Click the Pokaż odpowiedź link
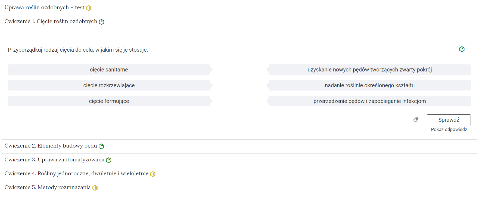 (x=449, y=130)
